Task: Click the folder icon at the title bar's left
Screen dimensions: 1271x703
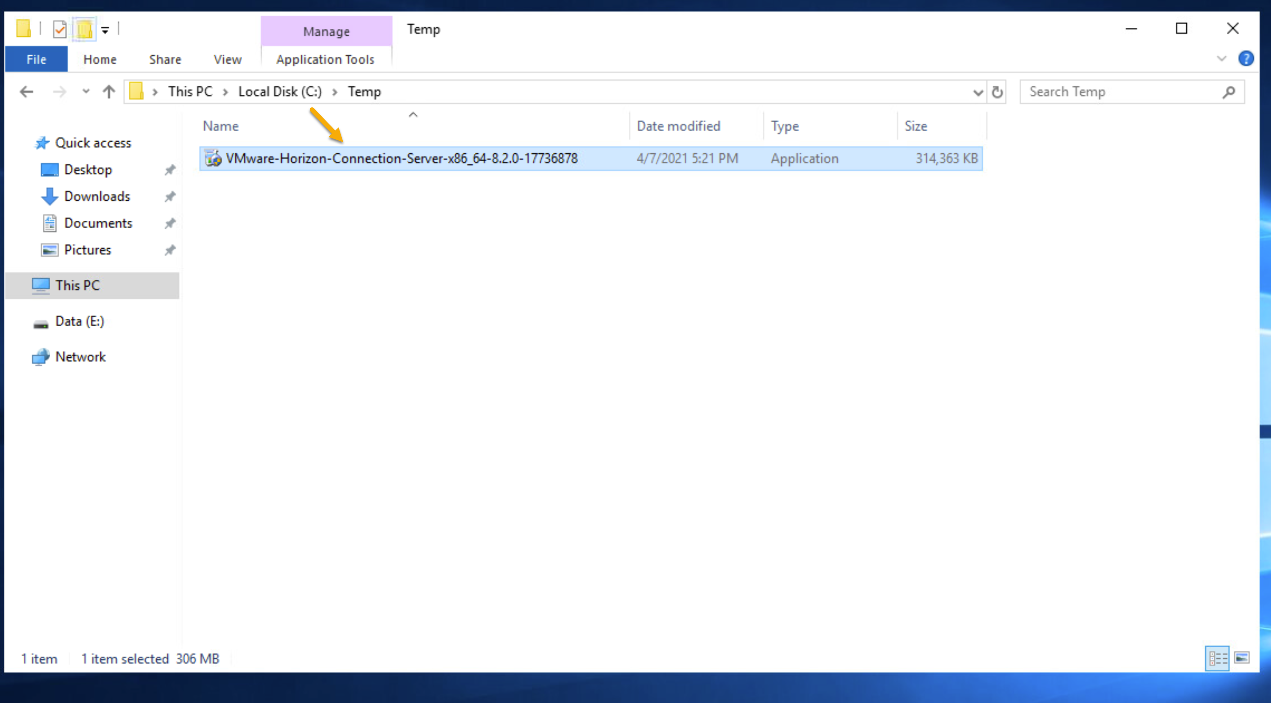Action: tap(23, 29)
